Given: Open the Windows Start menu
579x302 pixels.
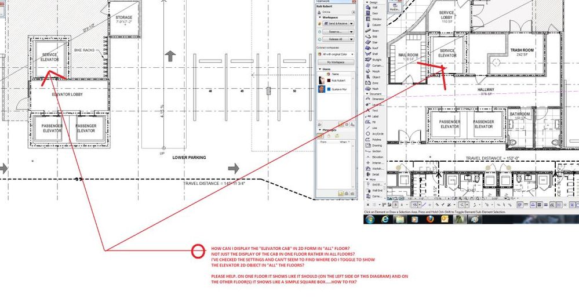Looking at the screenshot, I should 370,219.
